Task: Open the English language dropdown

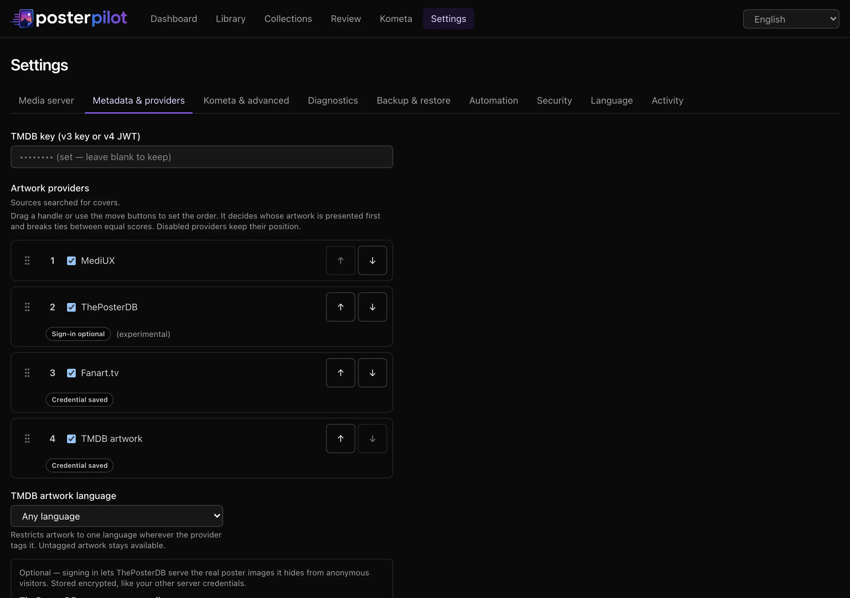Action: [791, 19]
